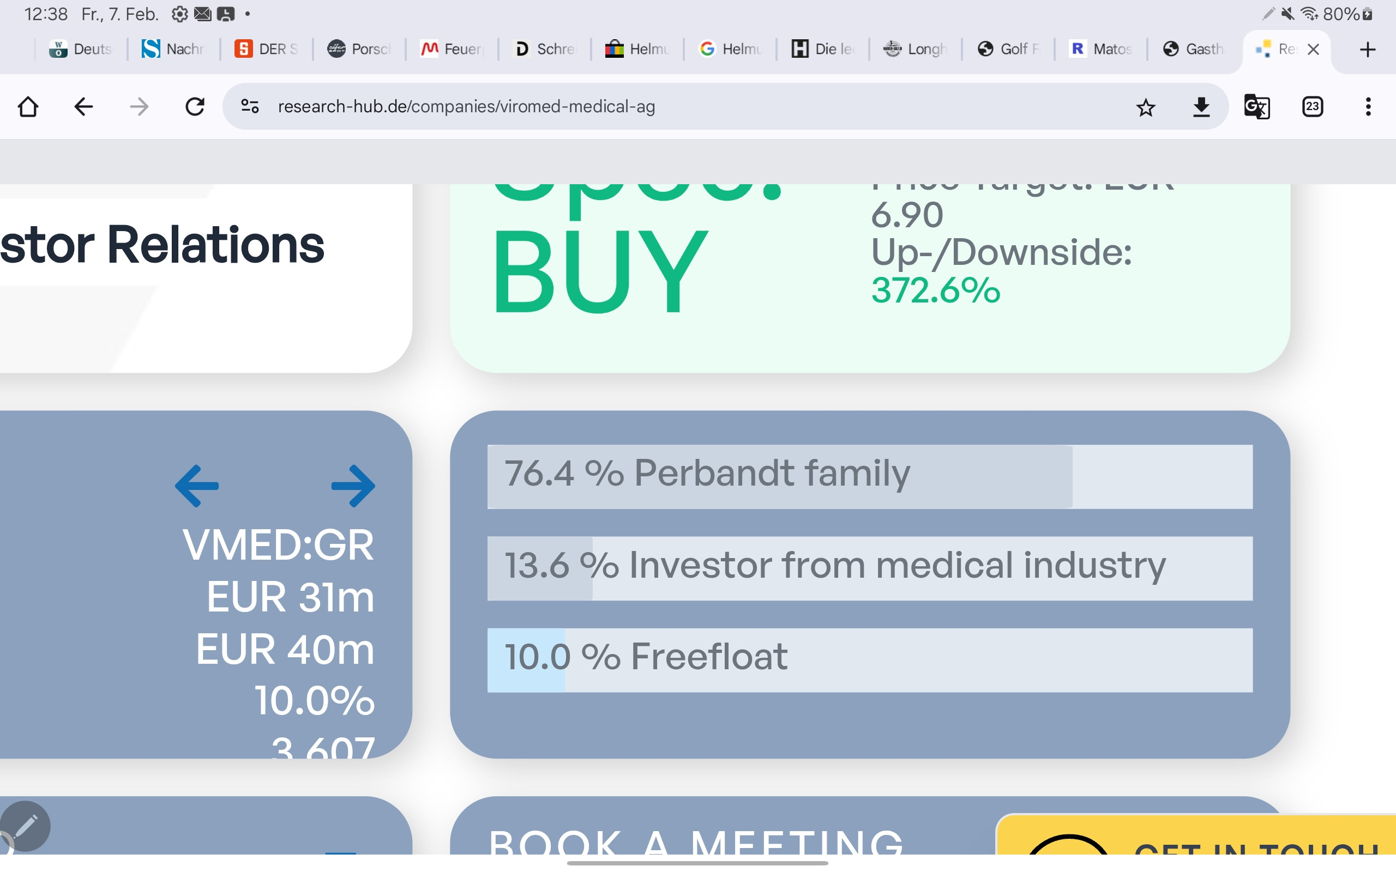The height and width of the screenshot is (872, 1396).
Task: Switch to the Die le tab
Action: [x=822, y=50]
